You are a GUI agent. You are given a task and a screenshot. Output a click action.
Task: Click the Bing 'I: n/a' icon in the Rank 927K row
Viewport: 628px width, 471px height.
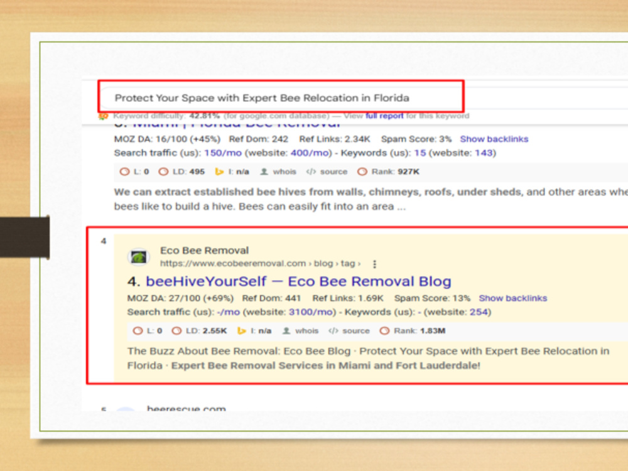click(x=219, y=172)
